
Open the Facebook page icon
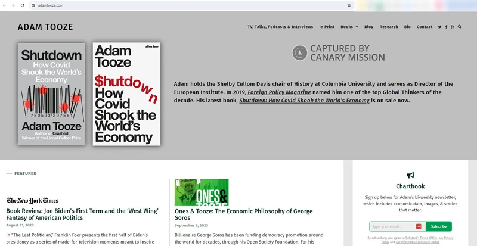(447, 27)
